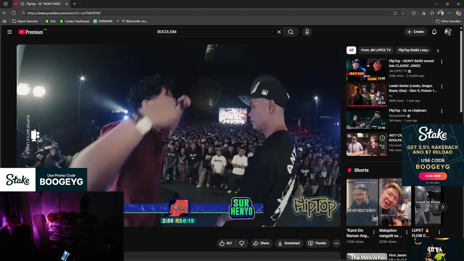The height and width of the screenshot is (261, 464).
Task: Open "Malupiton nangulit" short thumbnail
Action: click(395, 202)
